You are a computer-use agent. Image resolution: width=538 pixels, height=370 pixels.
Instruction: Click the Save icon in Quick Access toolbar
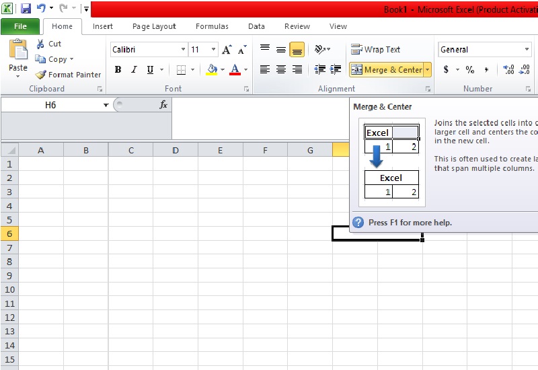tap(26, 8)
